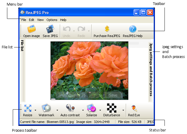187x134 pixels.
Task: Minimize the ReaJPEG Pro window
Action: click(x=137, y=13)
